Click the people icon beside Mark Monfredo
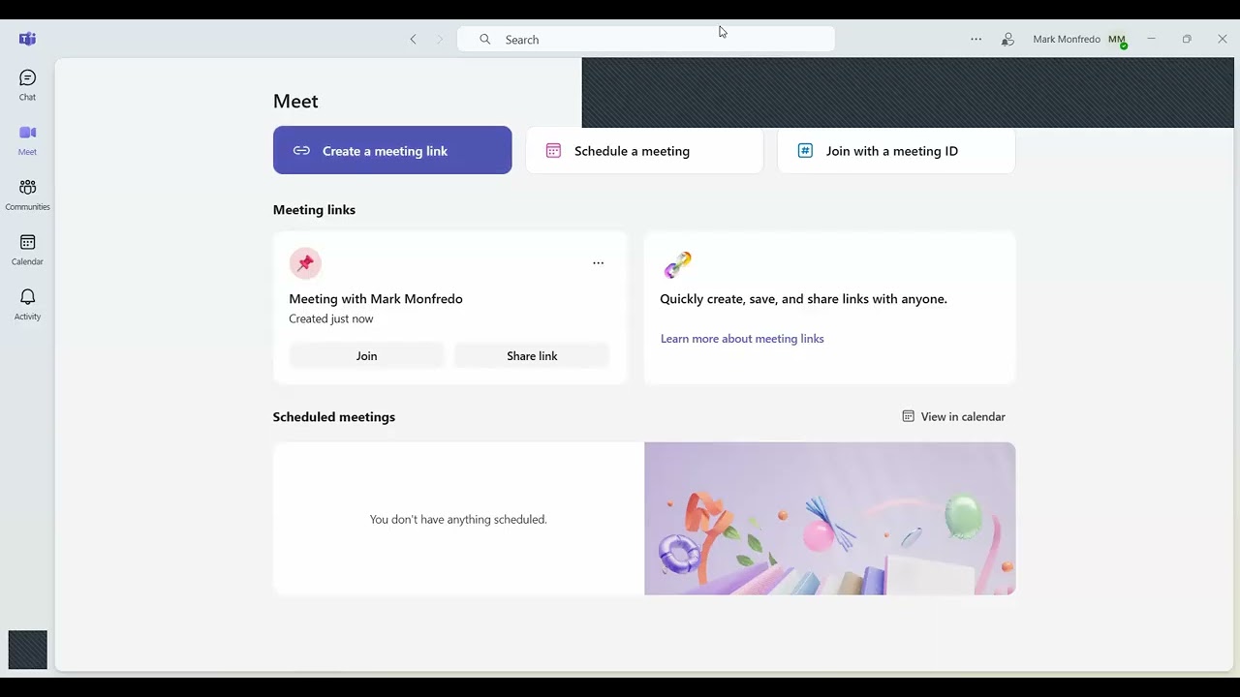Image resolution: width=1240 pixels, height=697 pixels. coord(1007,40)
